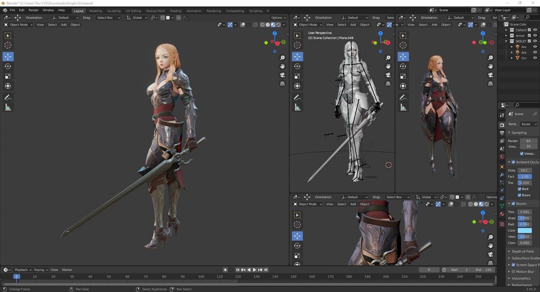
Task: Enable the Motion Blur checkbox
Action: (x=513, y=272)
